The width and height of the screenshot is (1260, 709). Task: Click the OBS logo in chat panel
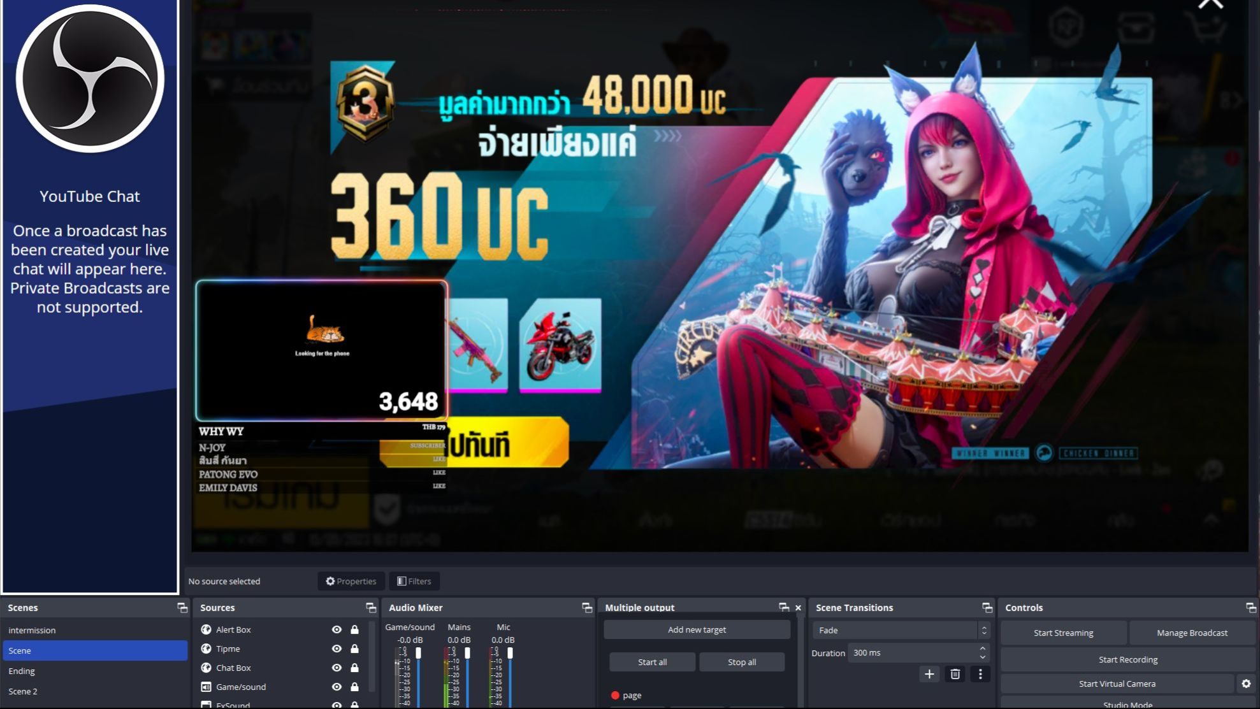click(90, 79)
